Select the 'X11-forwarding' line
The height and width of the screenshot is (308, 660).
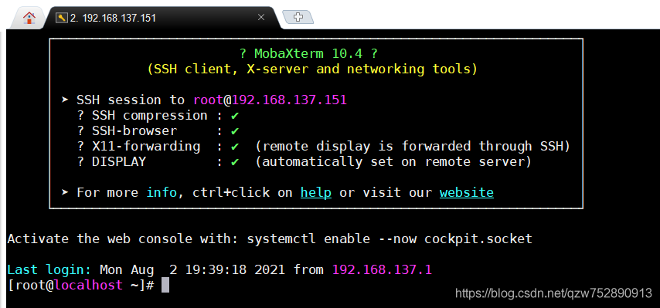coord(323,146)
